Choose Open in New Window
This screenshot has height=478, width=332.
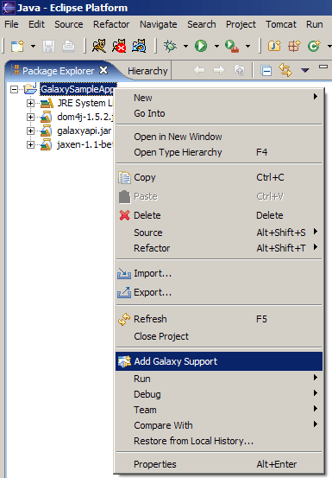(x=219, y=137)
